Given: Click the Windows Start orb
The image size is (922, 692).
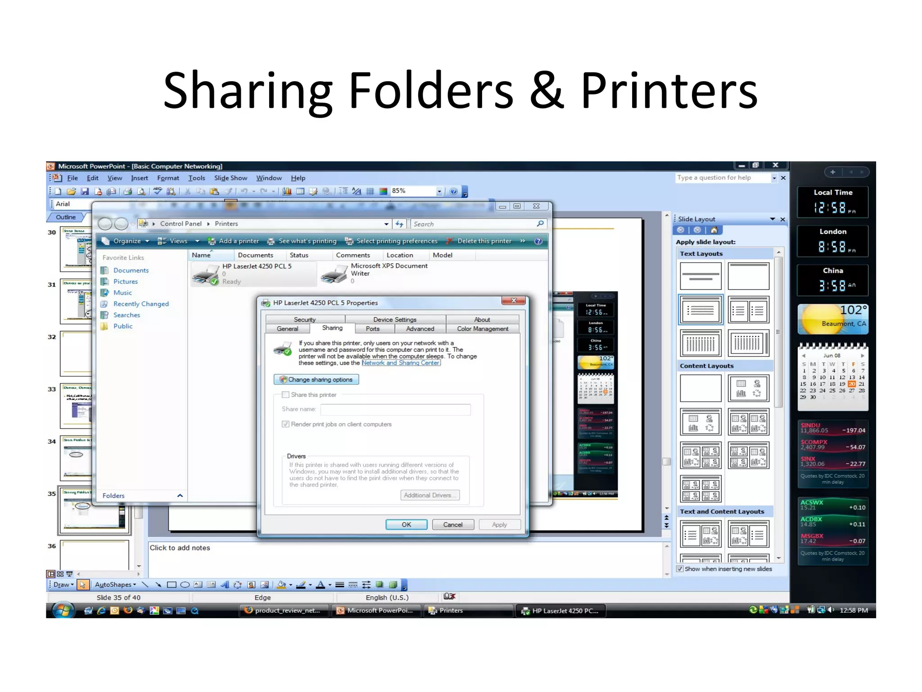Looking at the screenshot, I should pyautogui.click(x=63, y=610).
